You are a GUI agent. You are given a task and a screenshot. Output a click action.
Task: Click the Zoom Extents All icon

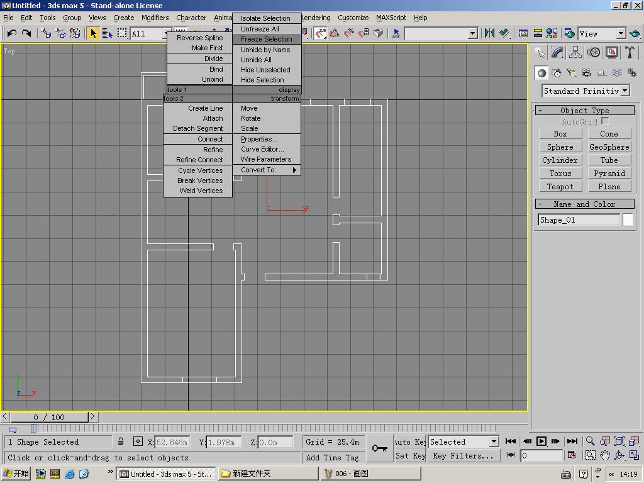point(634,441)
